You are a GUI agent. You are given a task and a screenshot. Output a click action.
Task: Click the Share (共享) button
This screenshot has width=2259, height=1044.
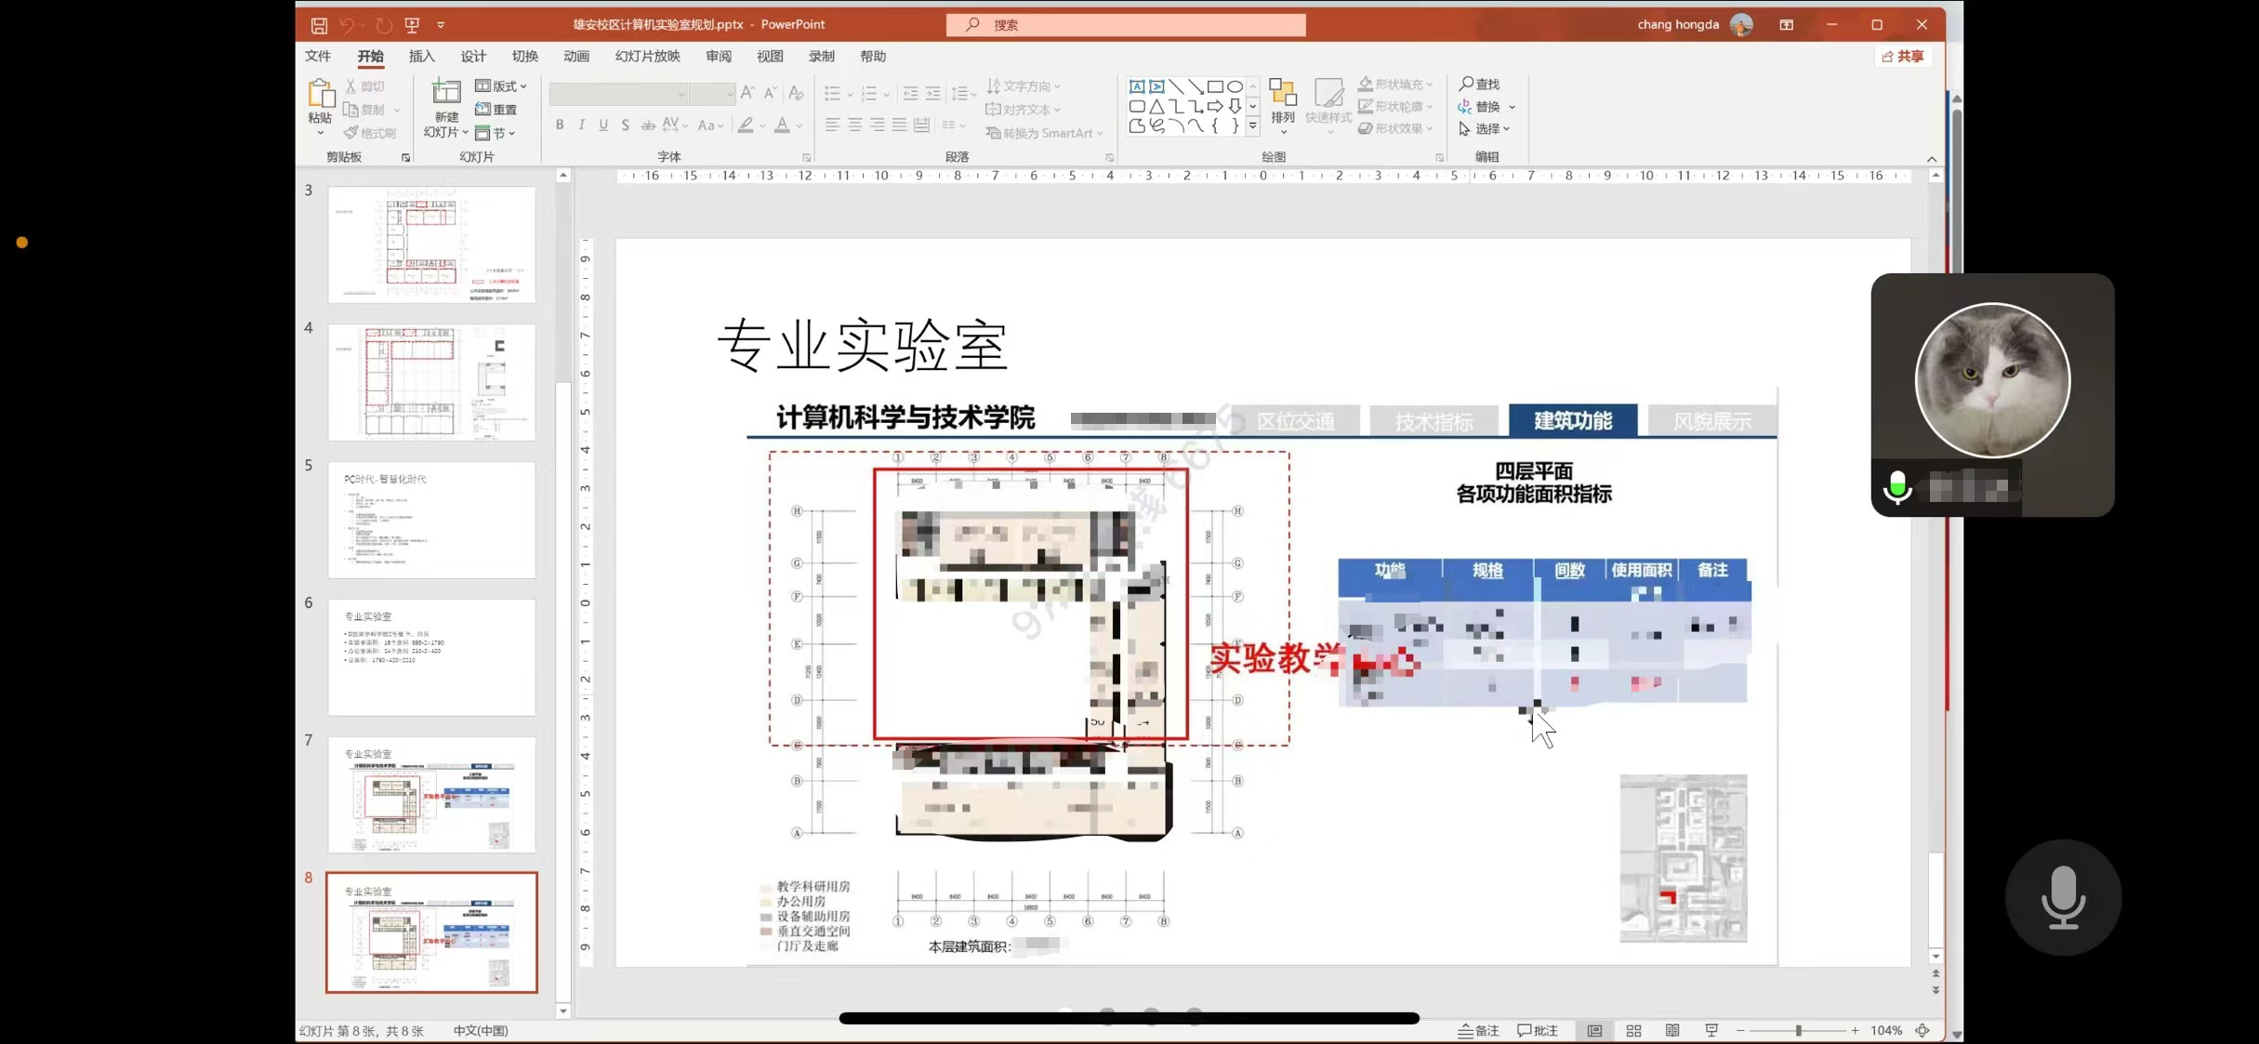pyautogui.click(x=1902, y=56)
